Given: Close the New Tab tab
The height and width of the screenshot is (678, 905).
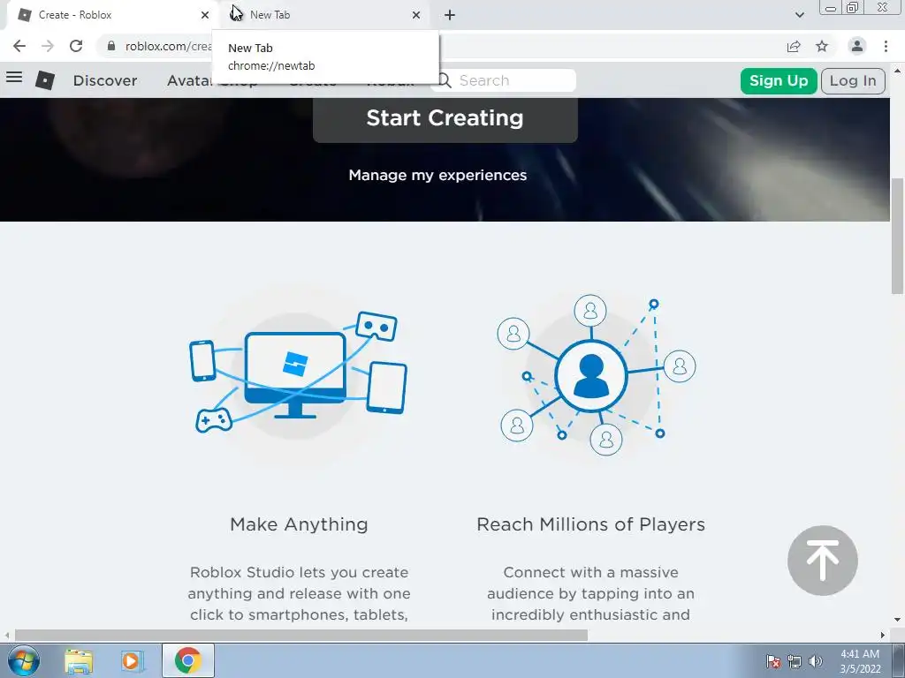Looking at the screenshot, I should [x=416, y=15].
